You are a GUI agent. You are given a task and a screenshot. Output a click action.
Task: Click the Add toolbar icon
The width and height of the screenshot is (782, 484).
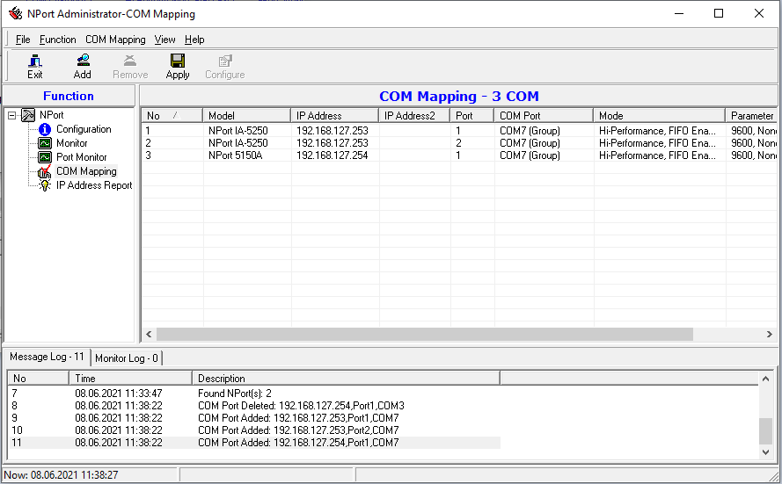click(83, 66)
